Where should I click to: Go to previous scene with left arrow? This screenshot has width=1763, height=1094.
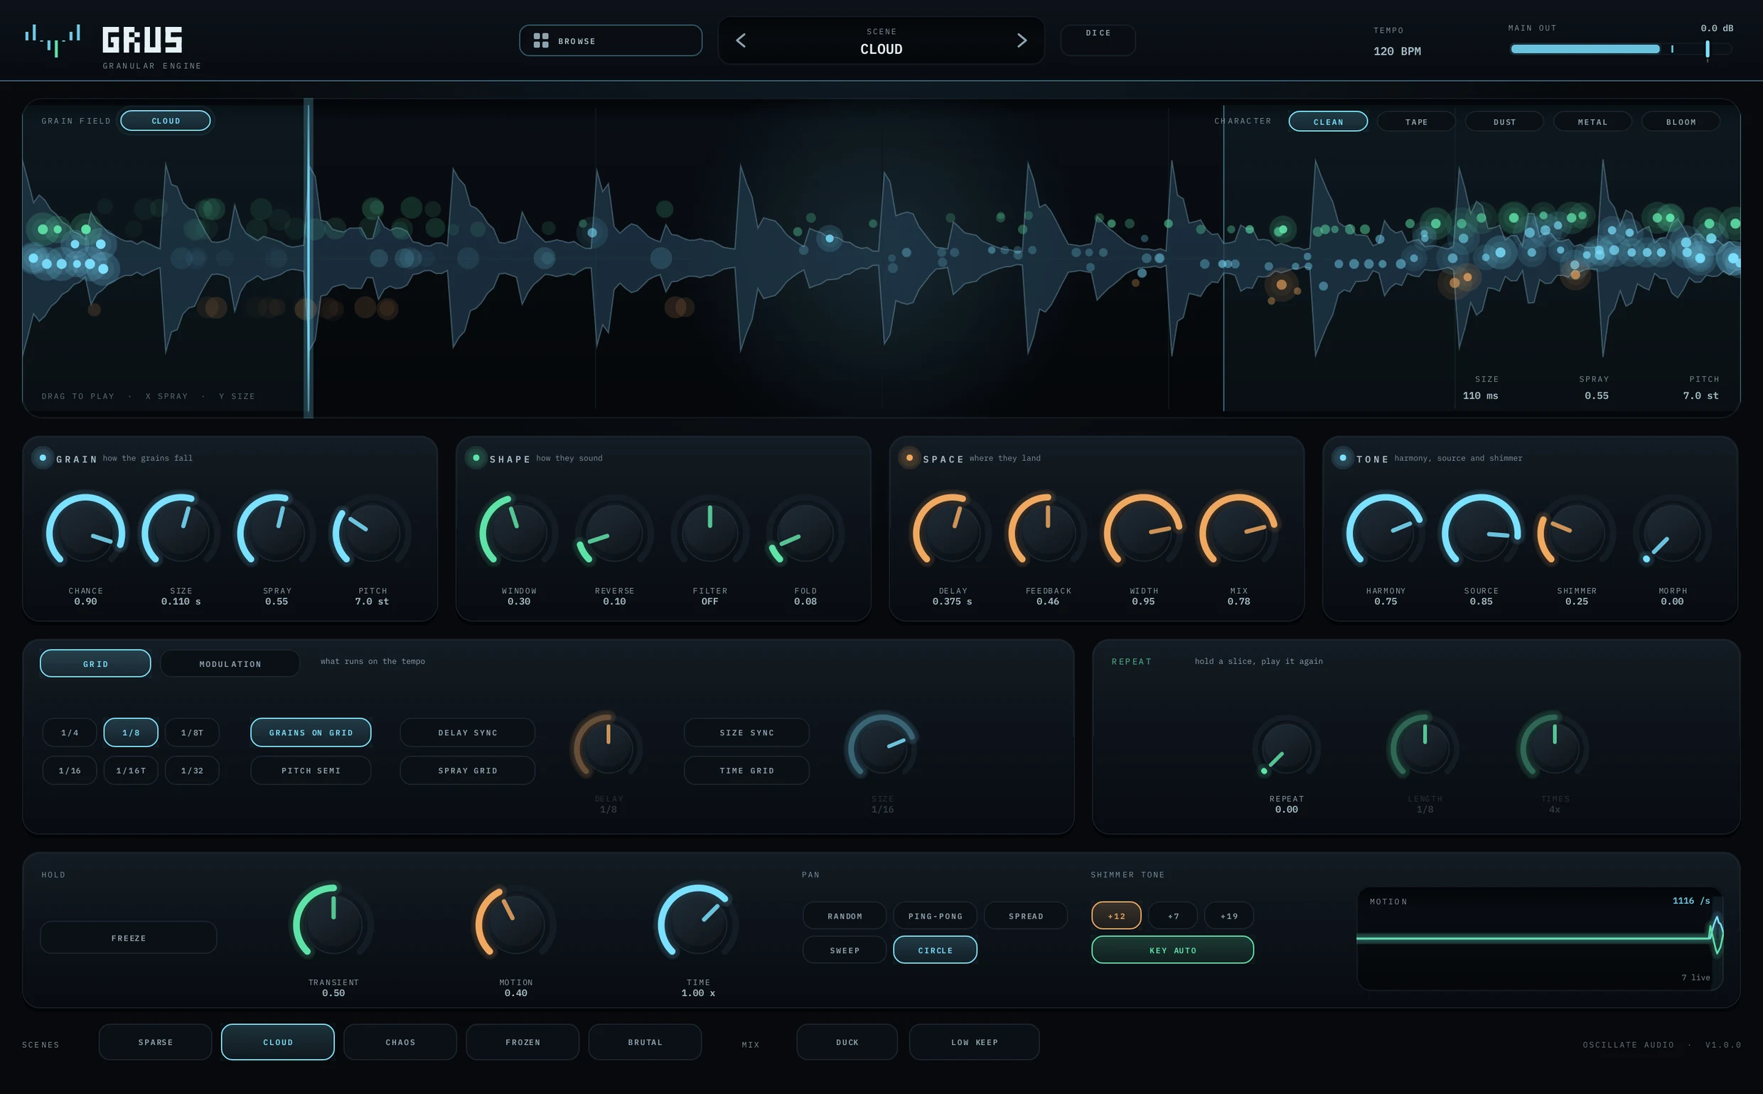741,40
